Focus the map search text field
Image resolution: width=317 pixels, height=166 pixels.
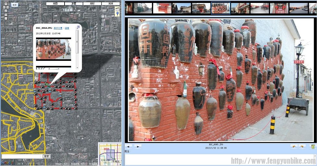[22, 156]
